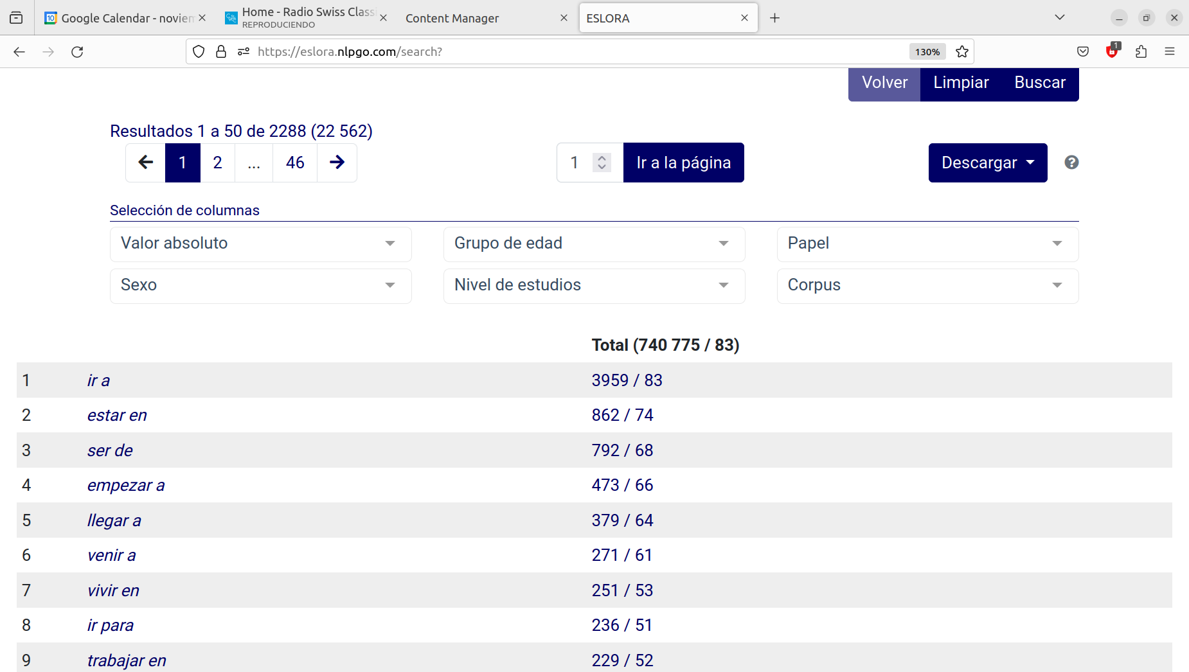
Task: Open the Grupo de edad dropdown
Action: [594, 243]
